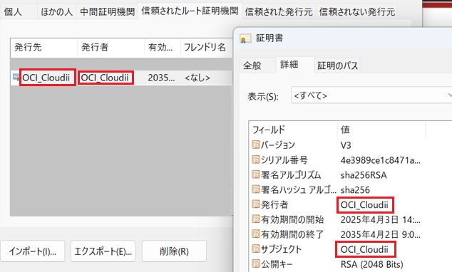Open the 信頼されない発行元 tab
The width and height of the screenshot is (452, 272).
click(357, 12)
